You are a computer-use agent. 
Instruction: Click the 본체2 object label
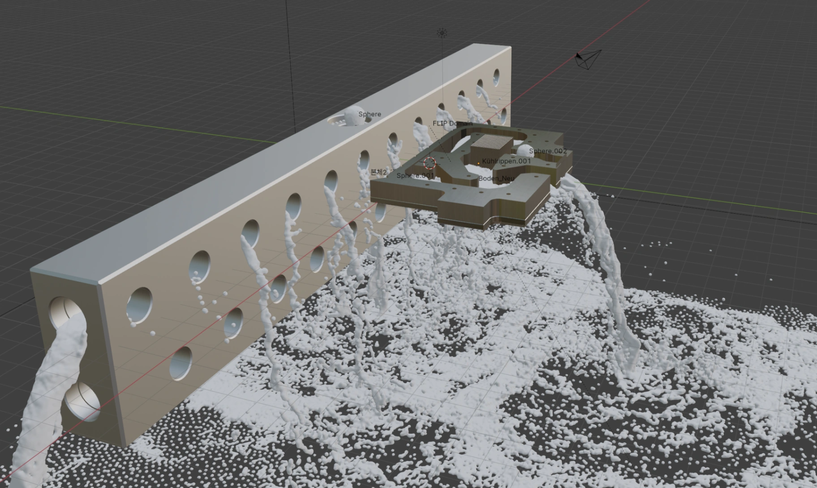pos(378,172)
